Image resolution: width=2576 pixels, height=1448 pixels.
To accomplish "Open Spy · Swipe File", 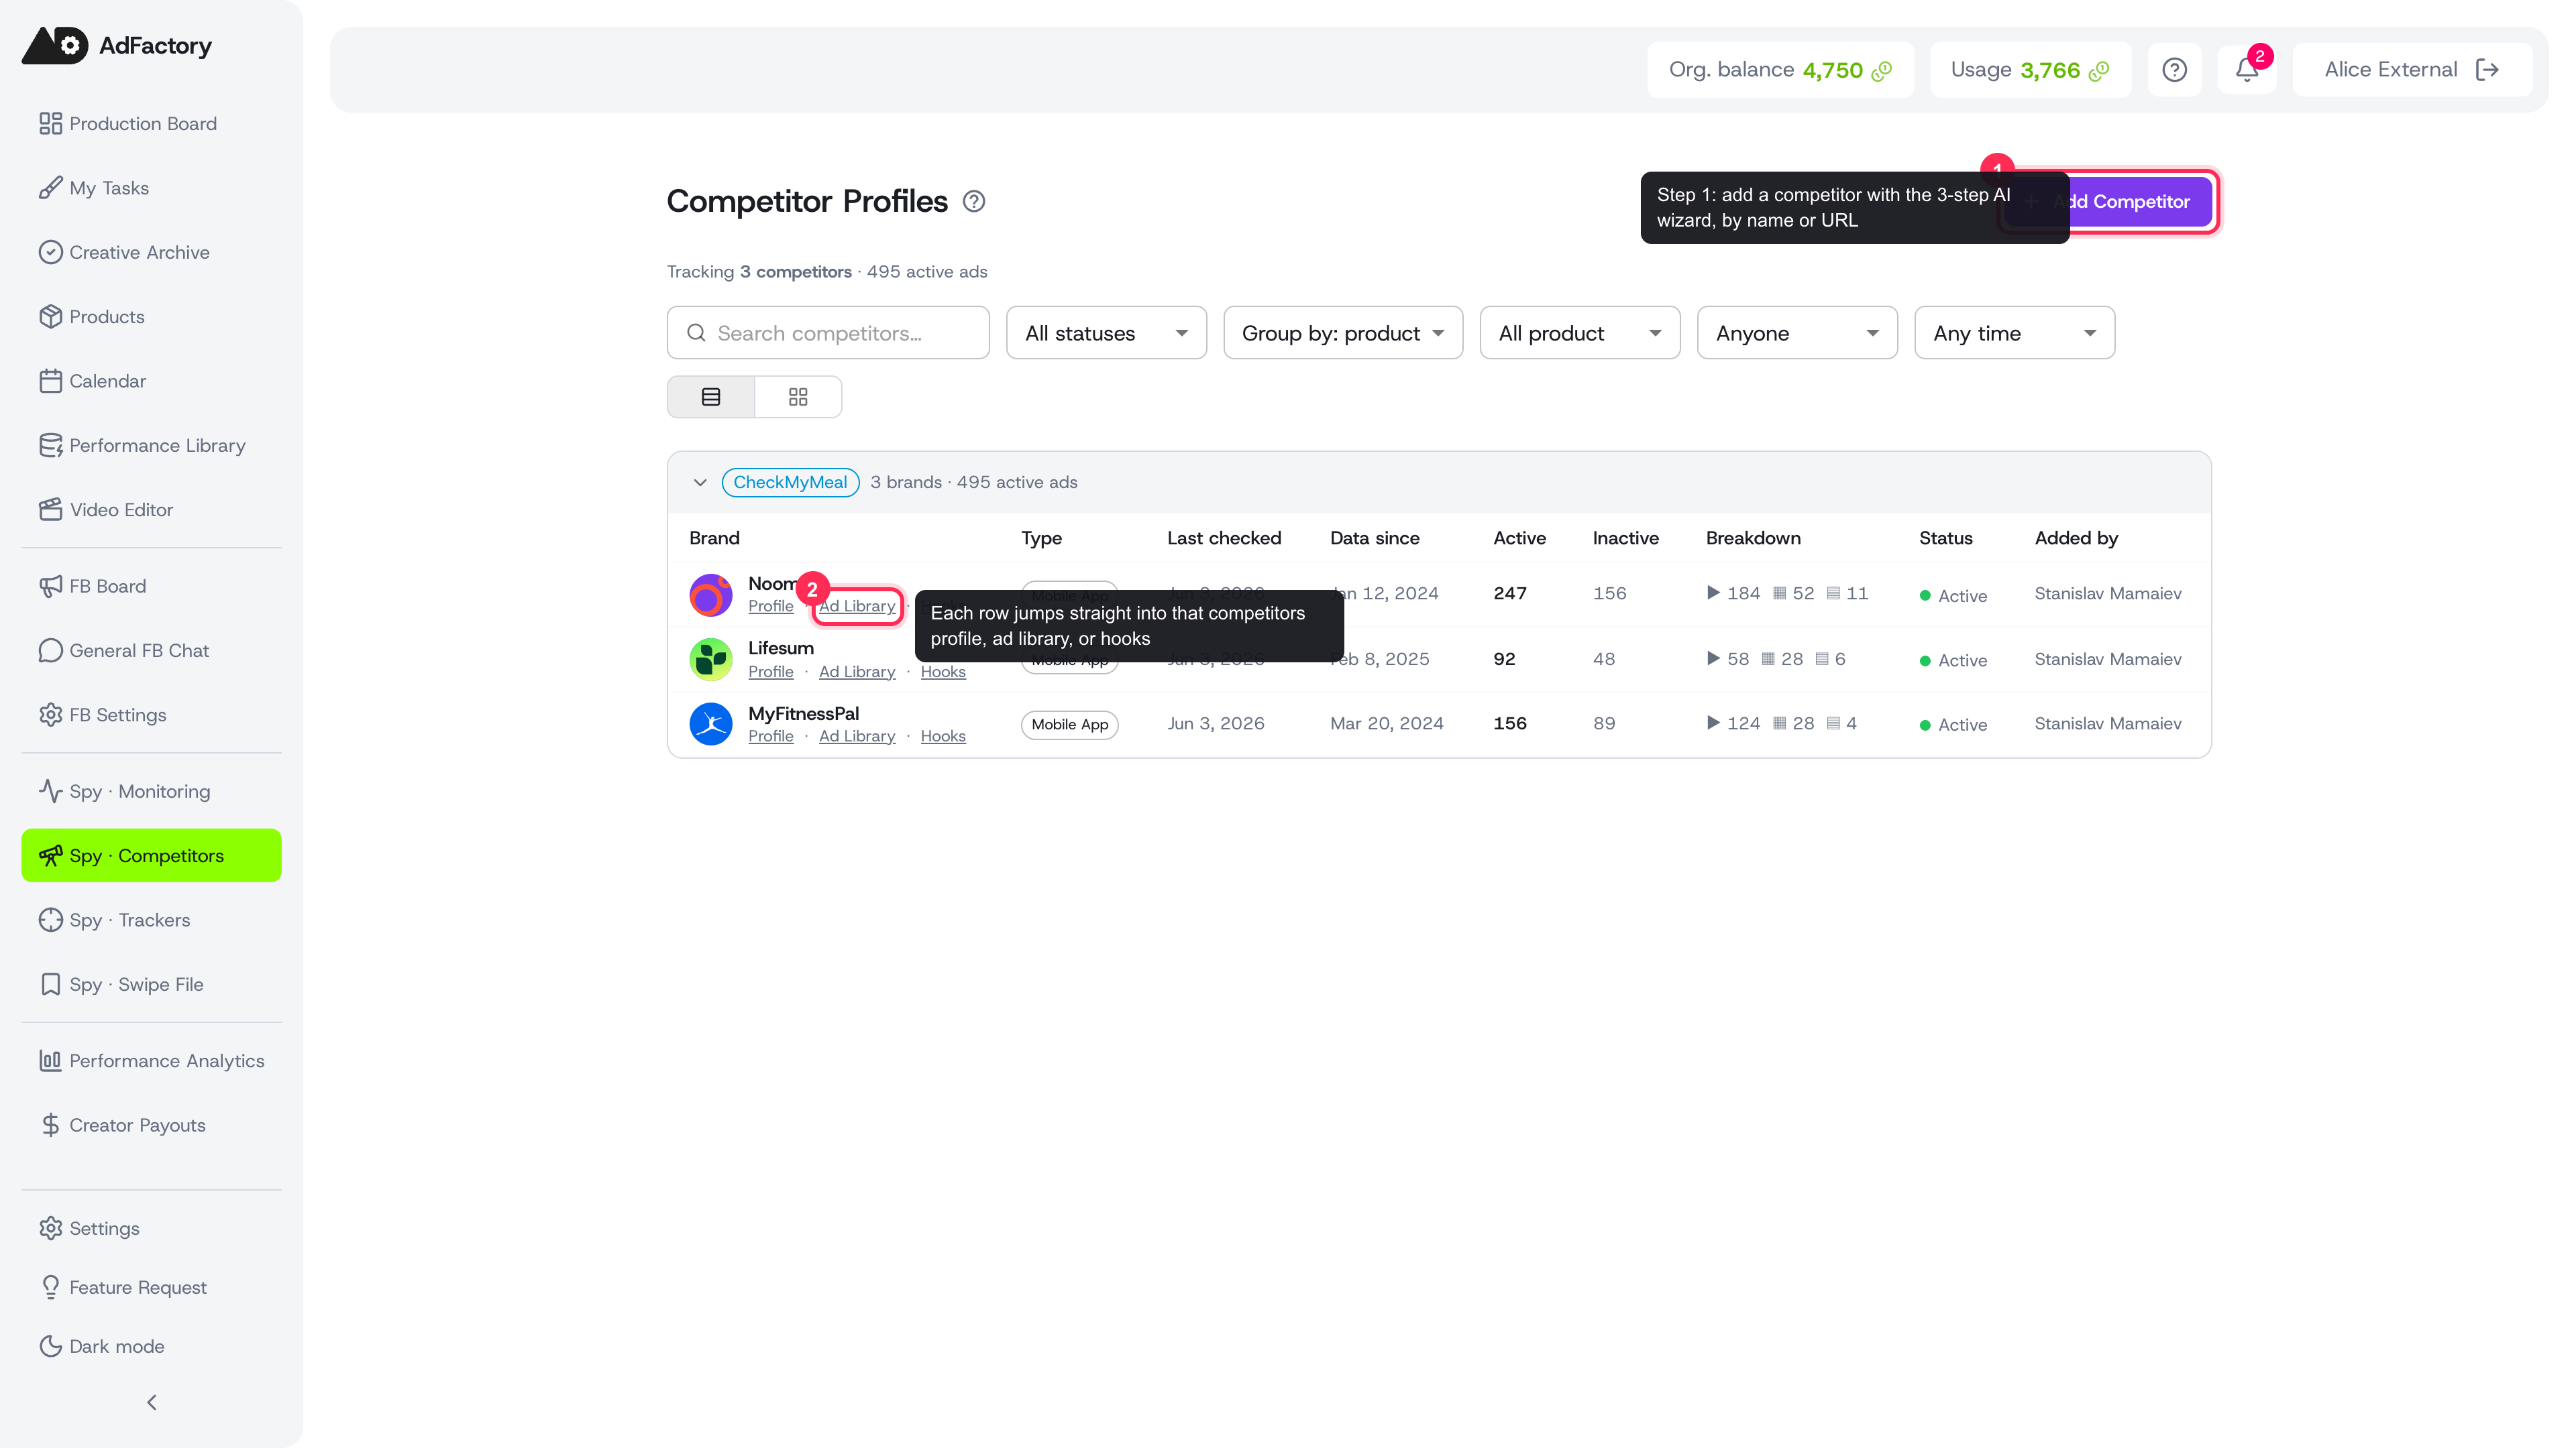I will pos(151,984).
